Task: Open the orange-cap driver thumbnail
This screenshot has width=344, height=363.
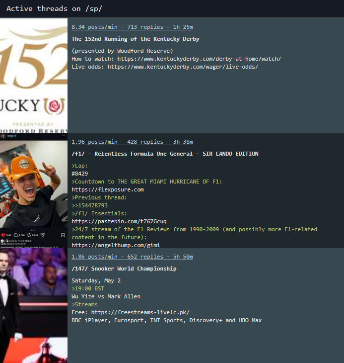Action: pos(34,190)
